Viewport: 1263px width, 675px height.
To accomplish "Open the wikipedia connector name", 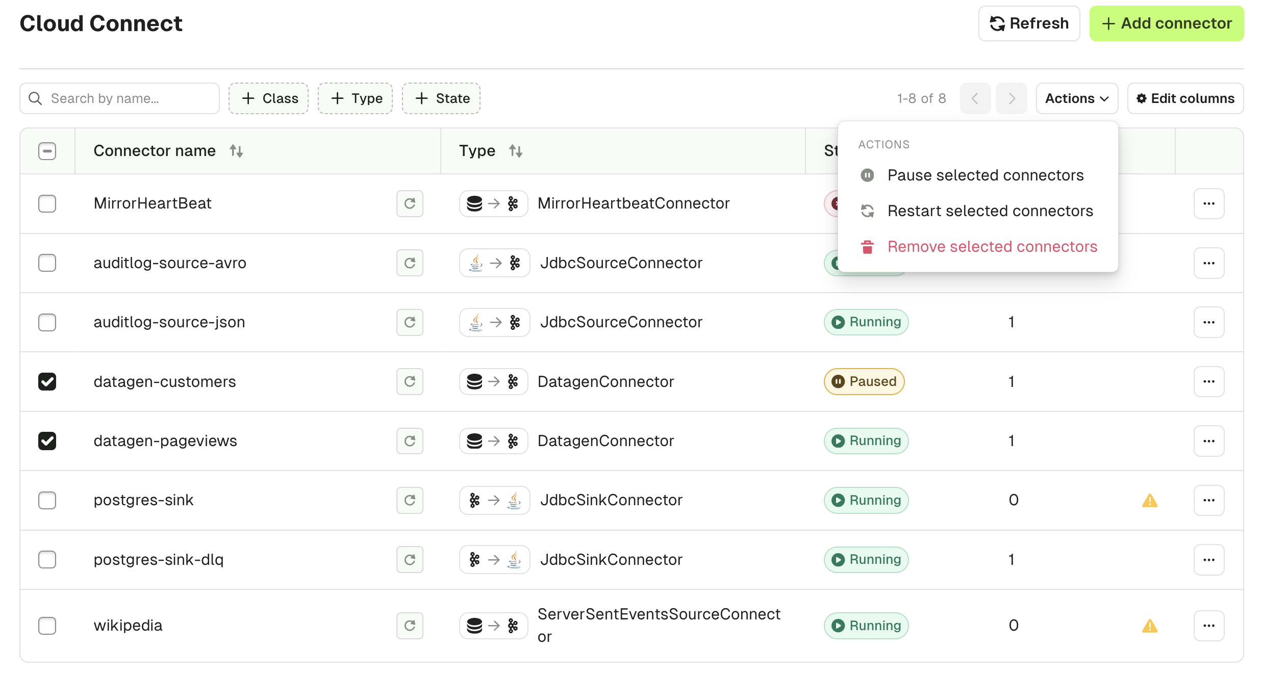I will point(128,626).
